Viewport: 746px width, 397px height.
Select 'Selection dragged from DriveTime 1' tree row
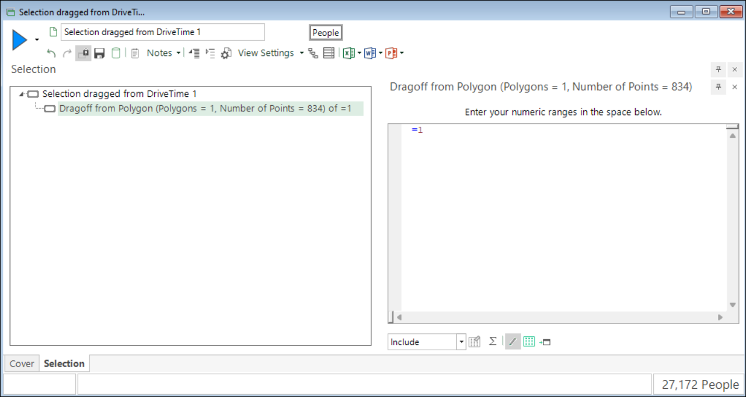click(x=120, y=94)
